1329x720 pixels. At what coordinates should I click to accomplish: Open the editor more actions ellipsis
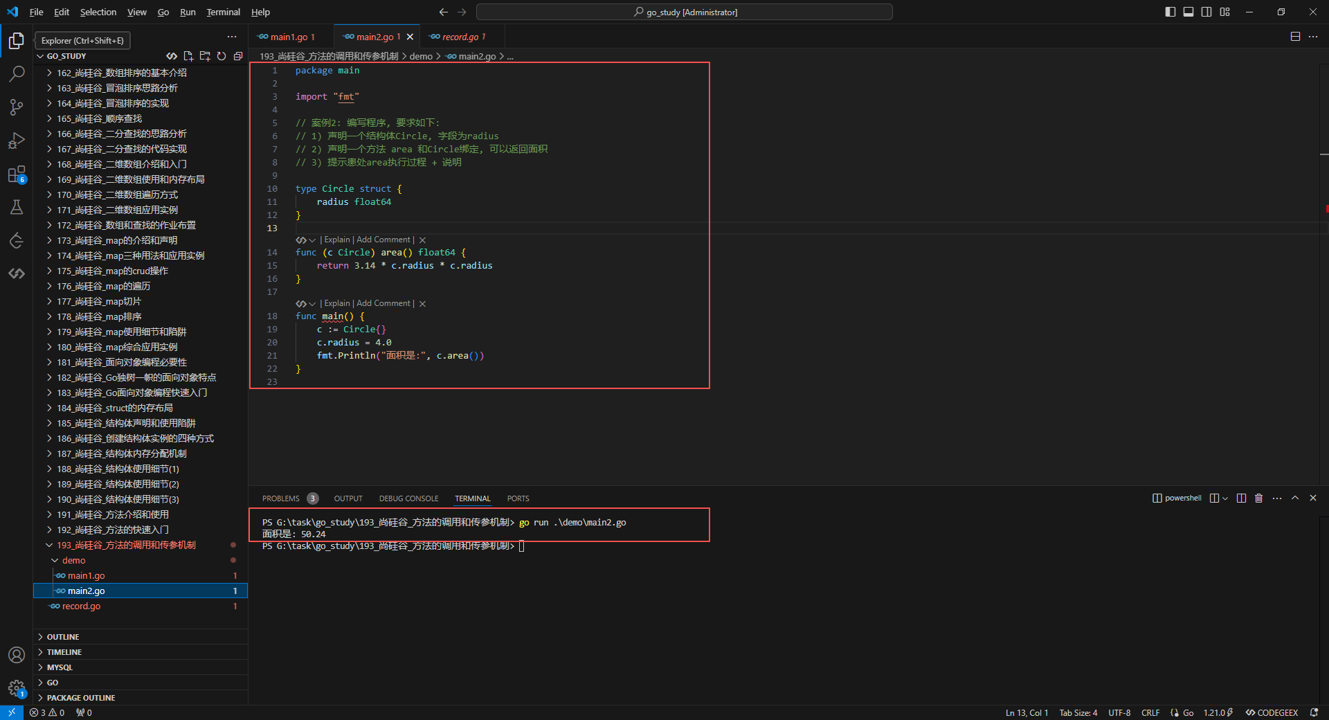point(1313,37)
